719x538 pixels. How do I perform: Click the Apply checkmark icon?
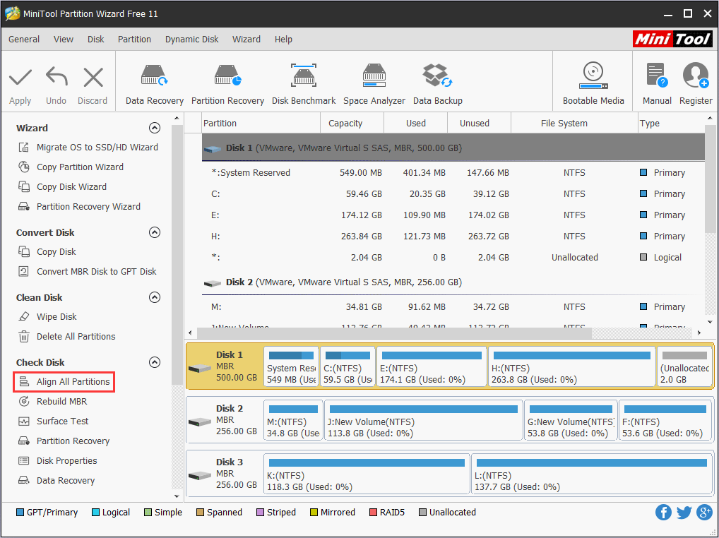coord(20,78)
